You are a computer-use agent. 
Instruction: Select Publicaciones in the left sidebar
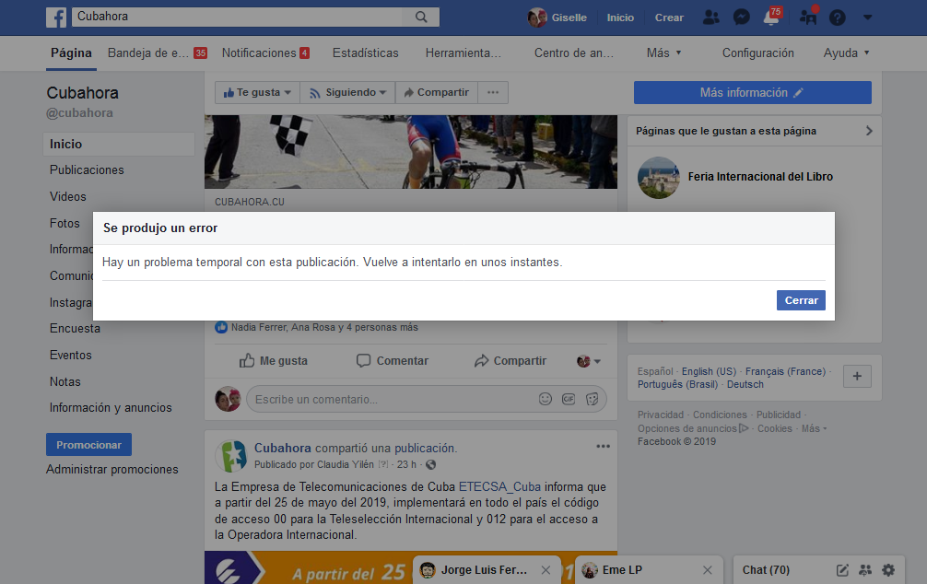pos(87,170)
